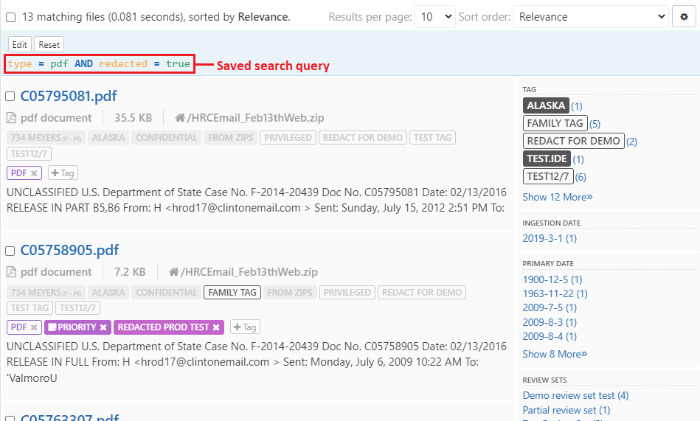
Task: Add a tag to C05758905.pdf
Action: [x=245, y=327]
